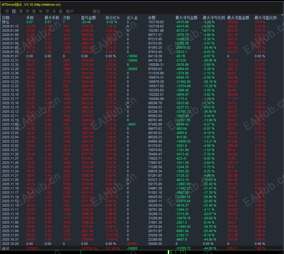The width and height of the screenshot is (284, 254).
Task: Click the 余额 column header
Action: pos(152,18)
